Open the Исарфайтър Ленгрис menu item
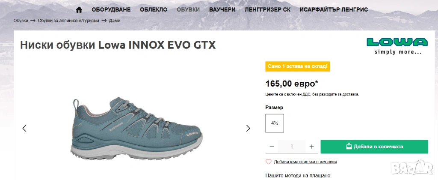The image size is (438, 180). [x=334, y=9]
